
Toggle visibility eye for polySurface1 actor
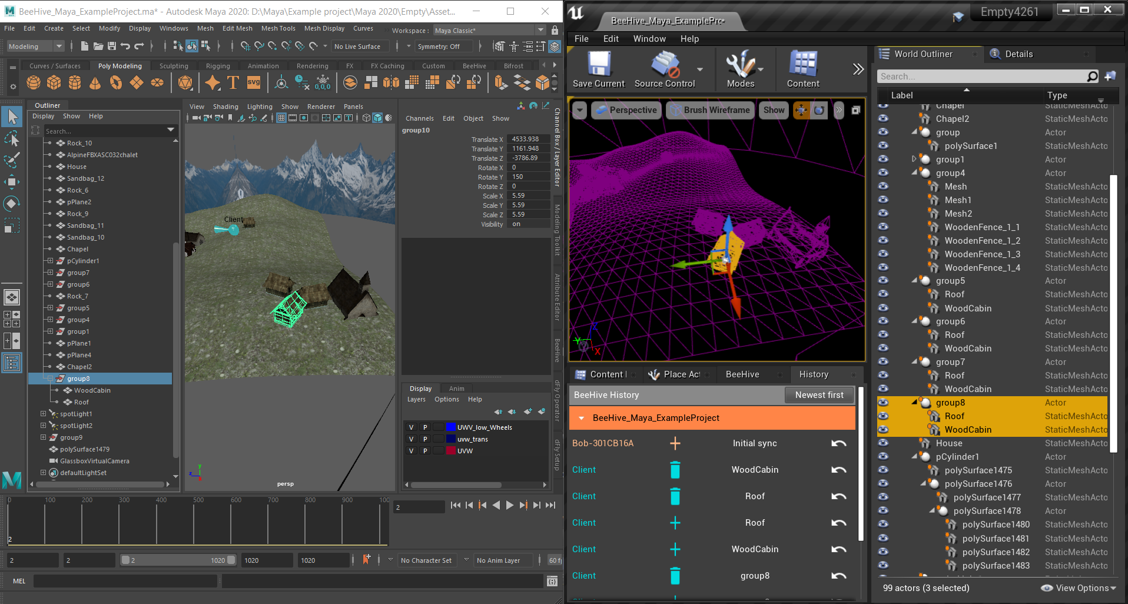883,145
